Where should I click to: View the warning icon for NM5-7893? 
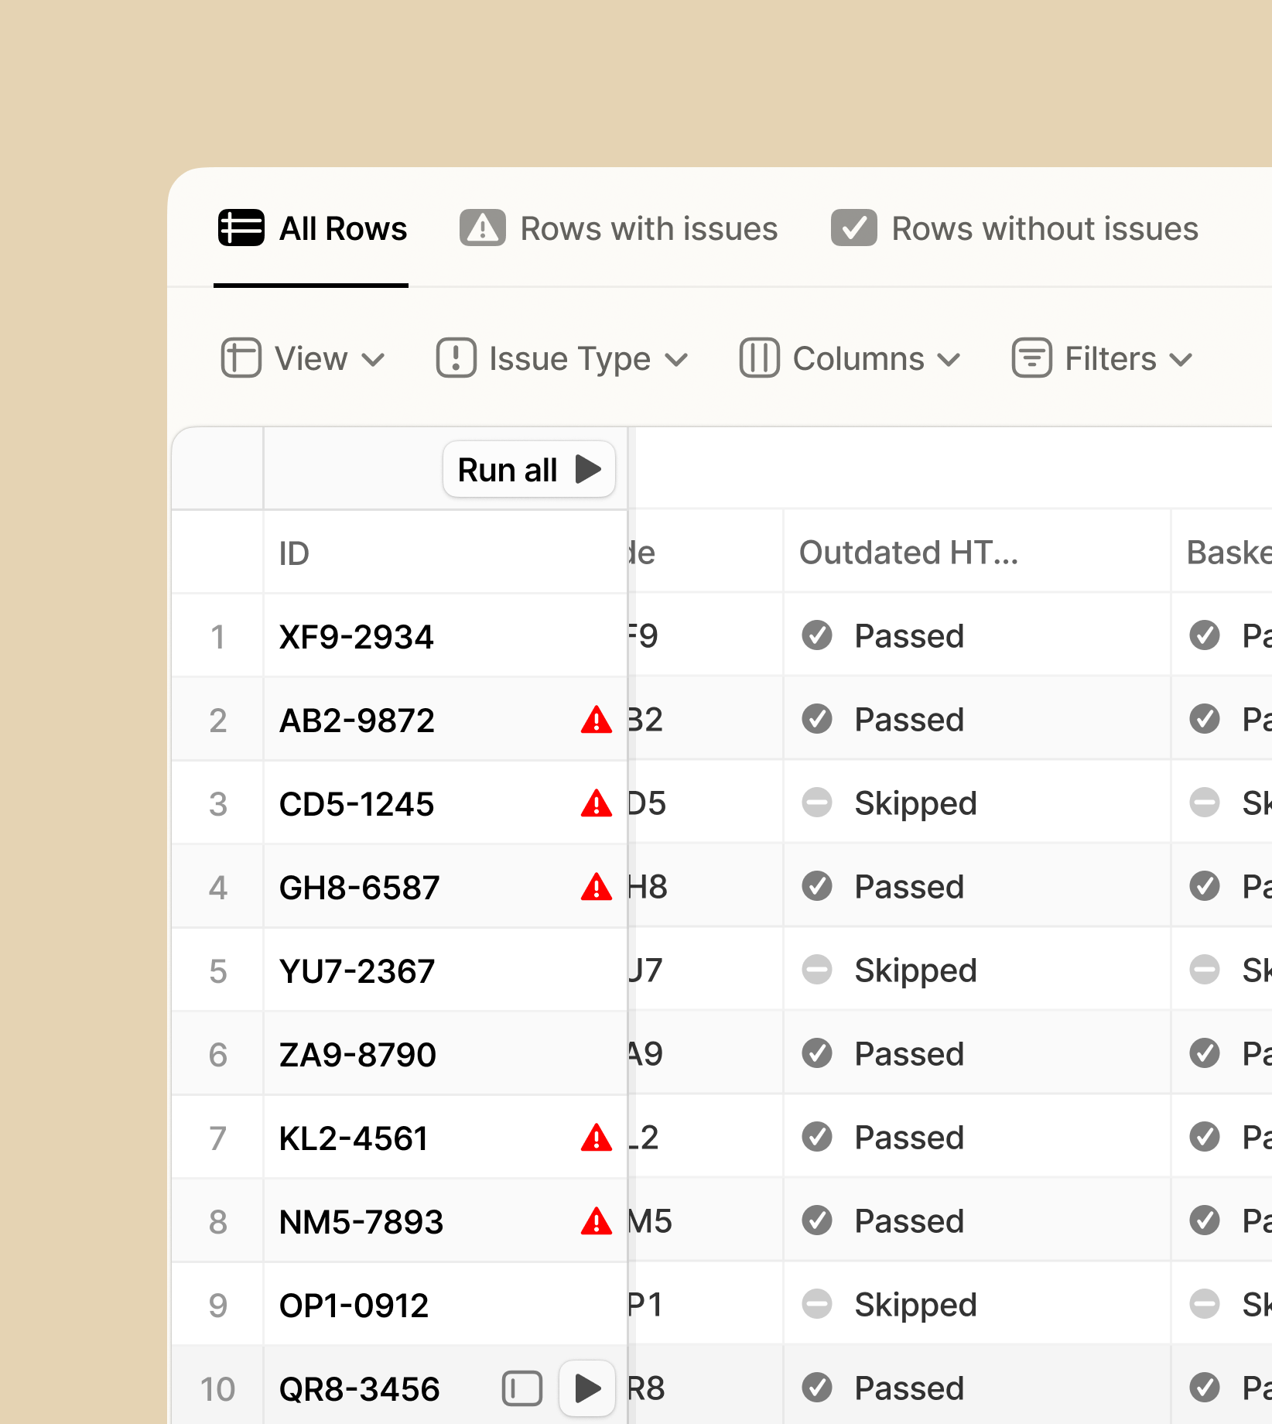tap(597, 1221)
